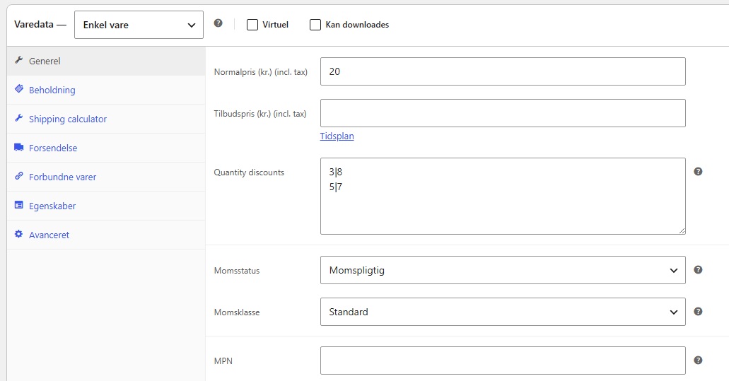Click the MPN label
Screen dimensions: 729x381
[223, 361]
